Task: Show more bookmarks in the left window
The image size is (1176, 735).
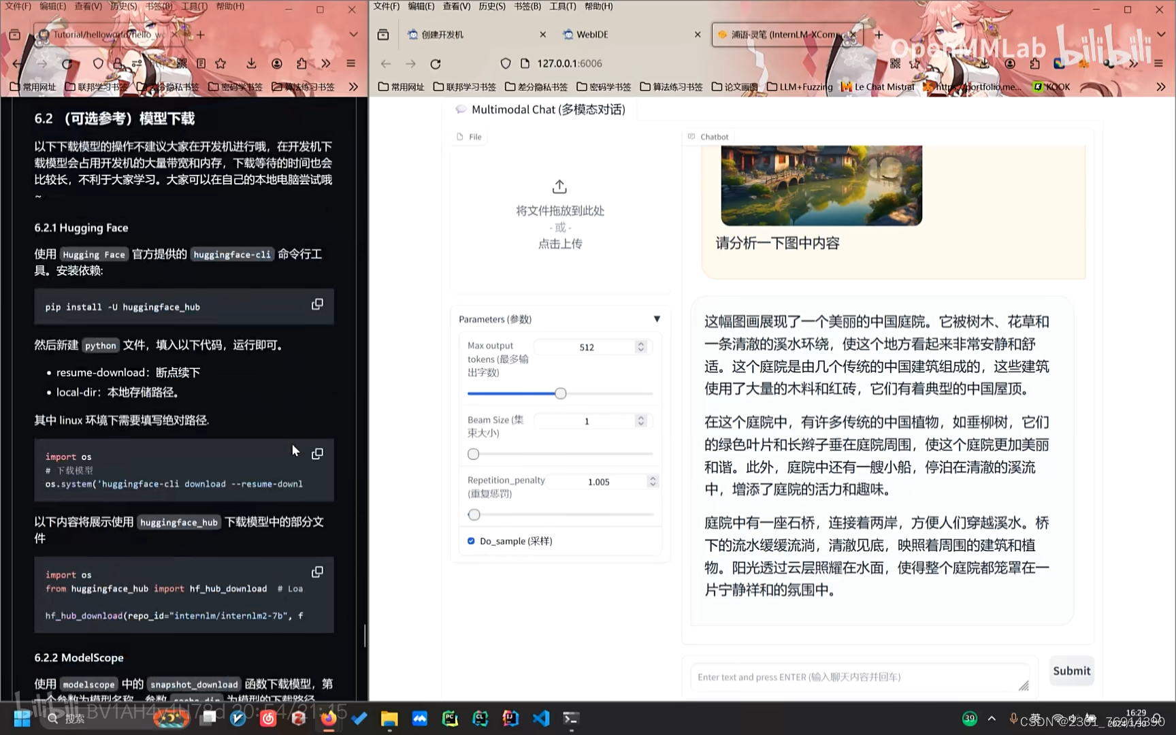Action: tap(353, 86)
